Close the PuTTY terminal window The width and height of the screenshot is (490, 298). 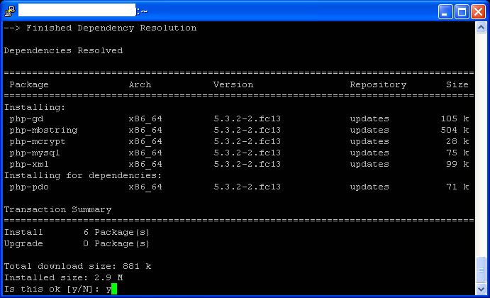point(478,12)
